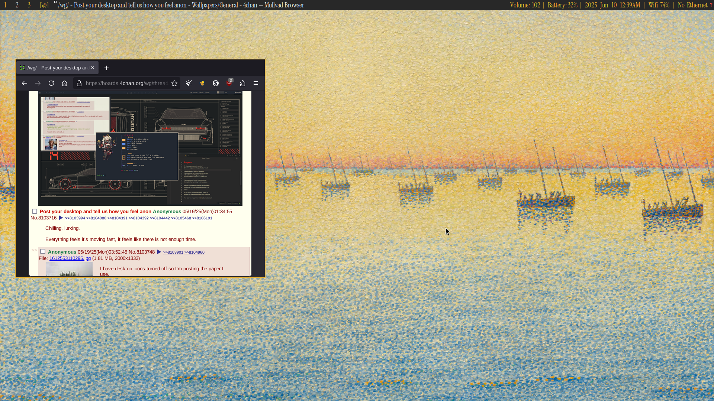Screen dimensions: 714x401
Task: Follow the reply link >>8103994
Action: click(75, 218)
